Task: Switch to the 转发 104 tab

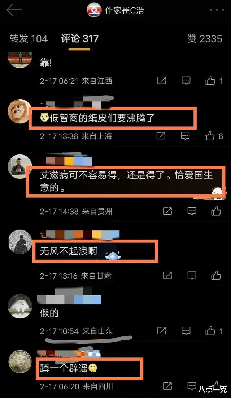Action: (29, 39)
